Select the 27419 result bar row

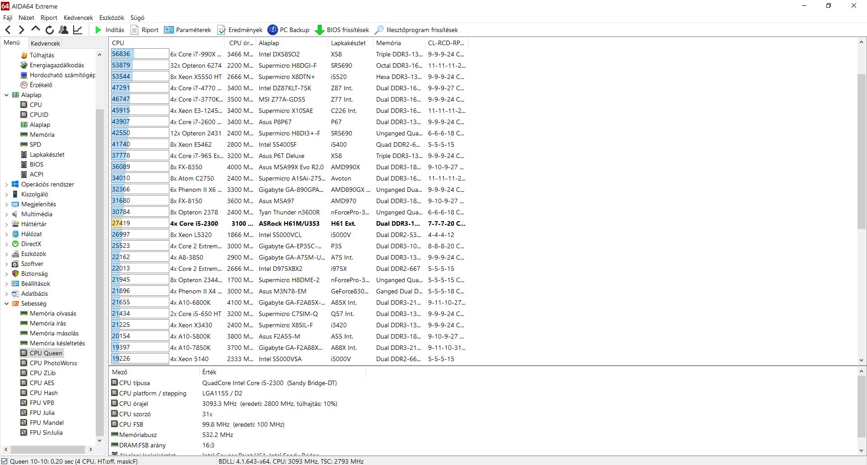(x=140, y=223)
